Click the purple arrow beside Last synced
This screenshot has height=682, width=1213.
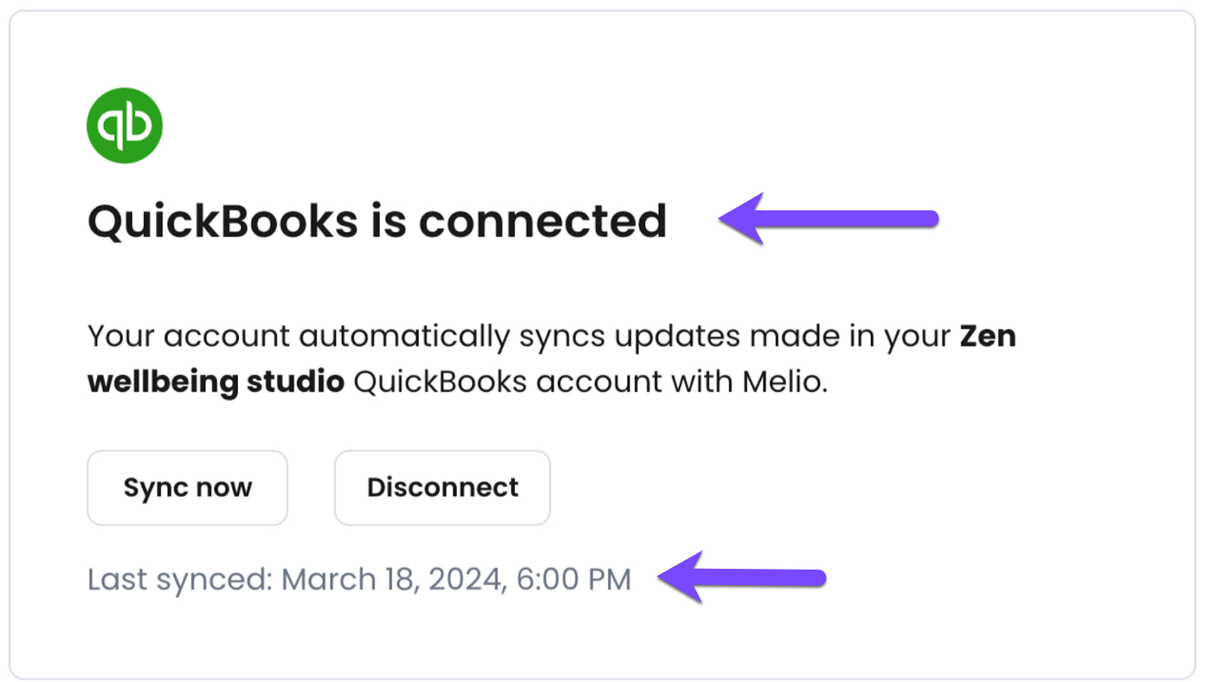pyautogui.click(x=741, y=577)
